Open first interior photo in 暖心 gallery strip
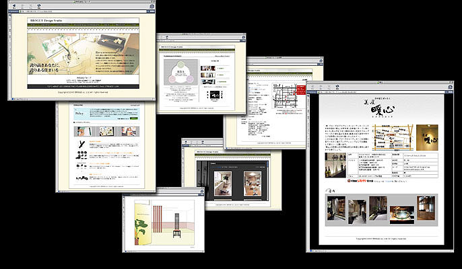Screen dimensions: 462x269 pos(336,208)
